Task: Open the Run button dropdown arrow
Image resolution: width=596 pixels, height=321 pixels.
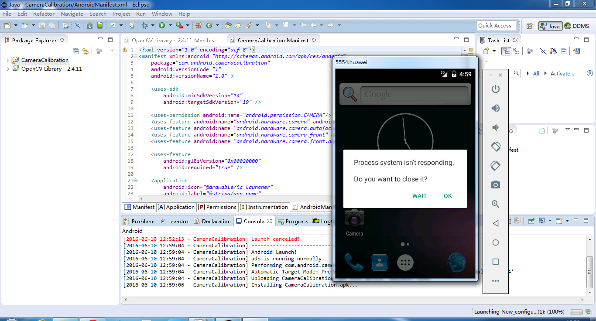Action: coord(170,26)
